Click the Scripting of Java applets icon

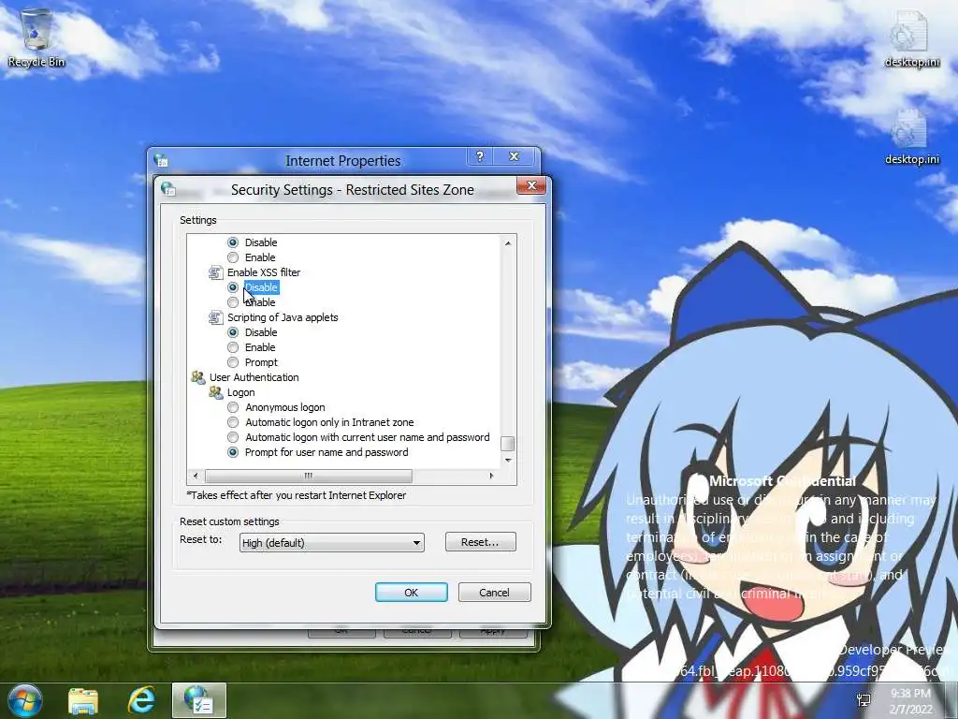(x=215, y=317)
